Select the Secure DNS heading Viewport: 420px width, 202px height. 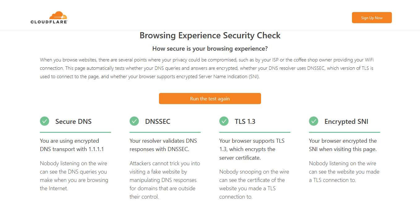point(73,121)
